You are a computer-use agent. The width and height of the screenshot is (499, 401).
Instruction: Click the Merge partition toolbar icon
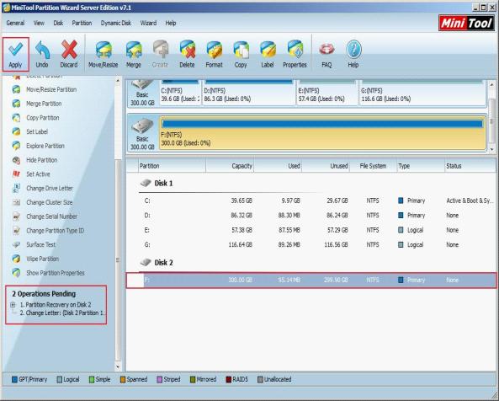tap(133, 50)
